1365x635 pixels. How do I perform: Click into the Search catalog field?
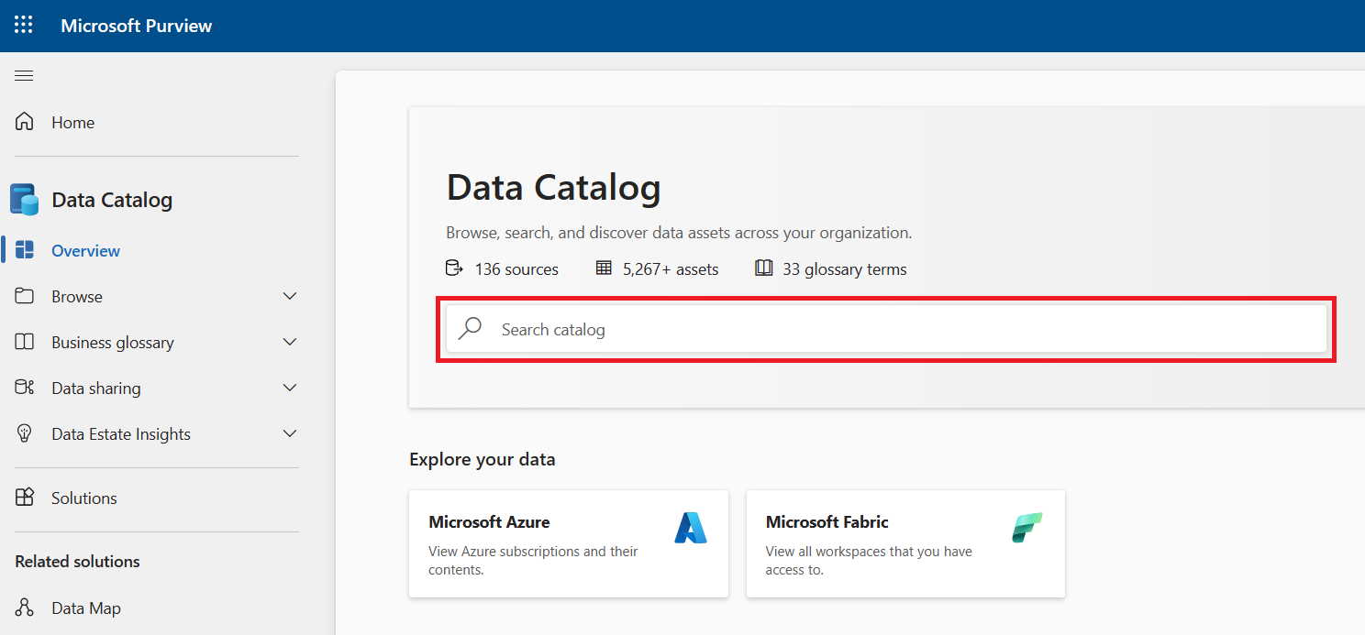(x=899, y=329)
